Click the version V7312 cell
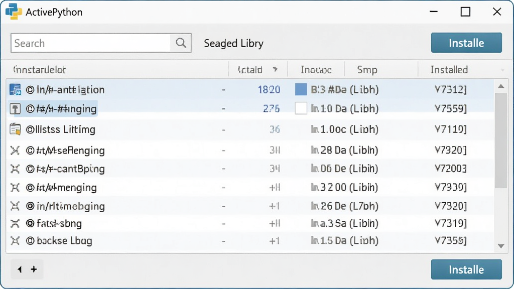This screenshot has width=514, height=289. (x=450, y=89)
